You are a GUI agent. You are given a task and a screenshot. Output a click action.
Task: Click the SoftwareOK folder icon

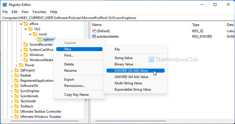pos(16,86)
